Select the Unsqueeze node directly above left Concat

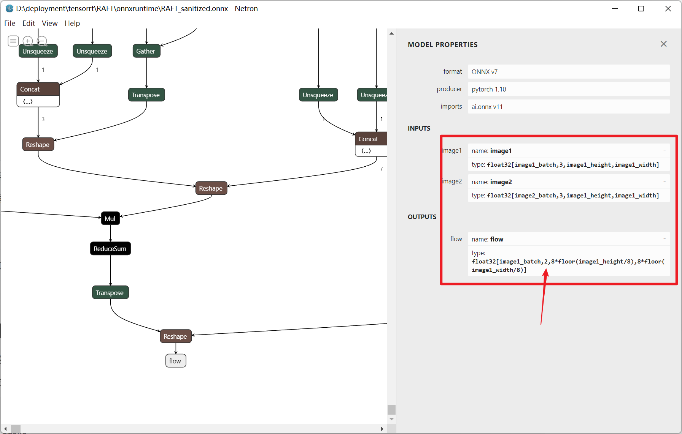[38, 51]
